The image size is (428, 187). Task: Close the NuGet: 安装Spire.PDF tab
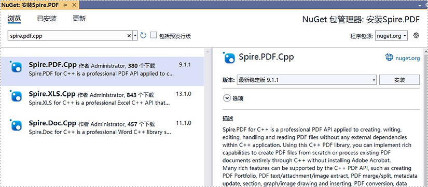74,5
